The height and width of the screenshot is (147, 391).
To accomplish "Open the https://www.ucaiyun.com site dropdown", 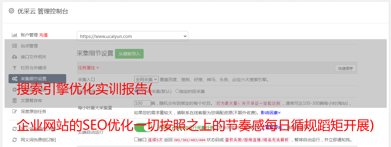I will tap(132, 36).
